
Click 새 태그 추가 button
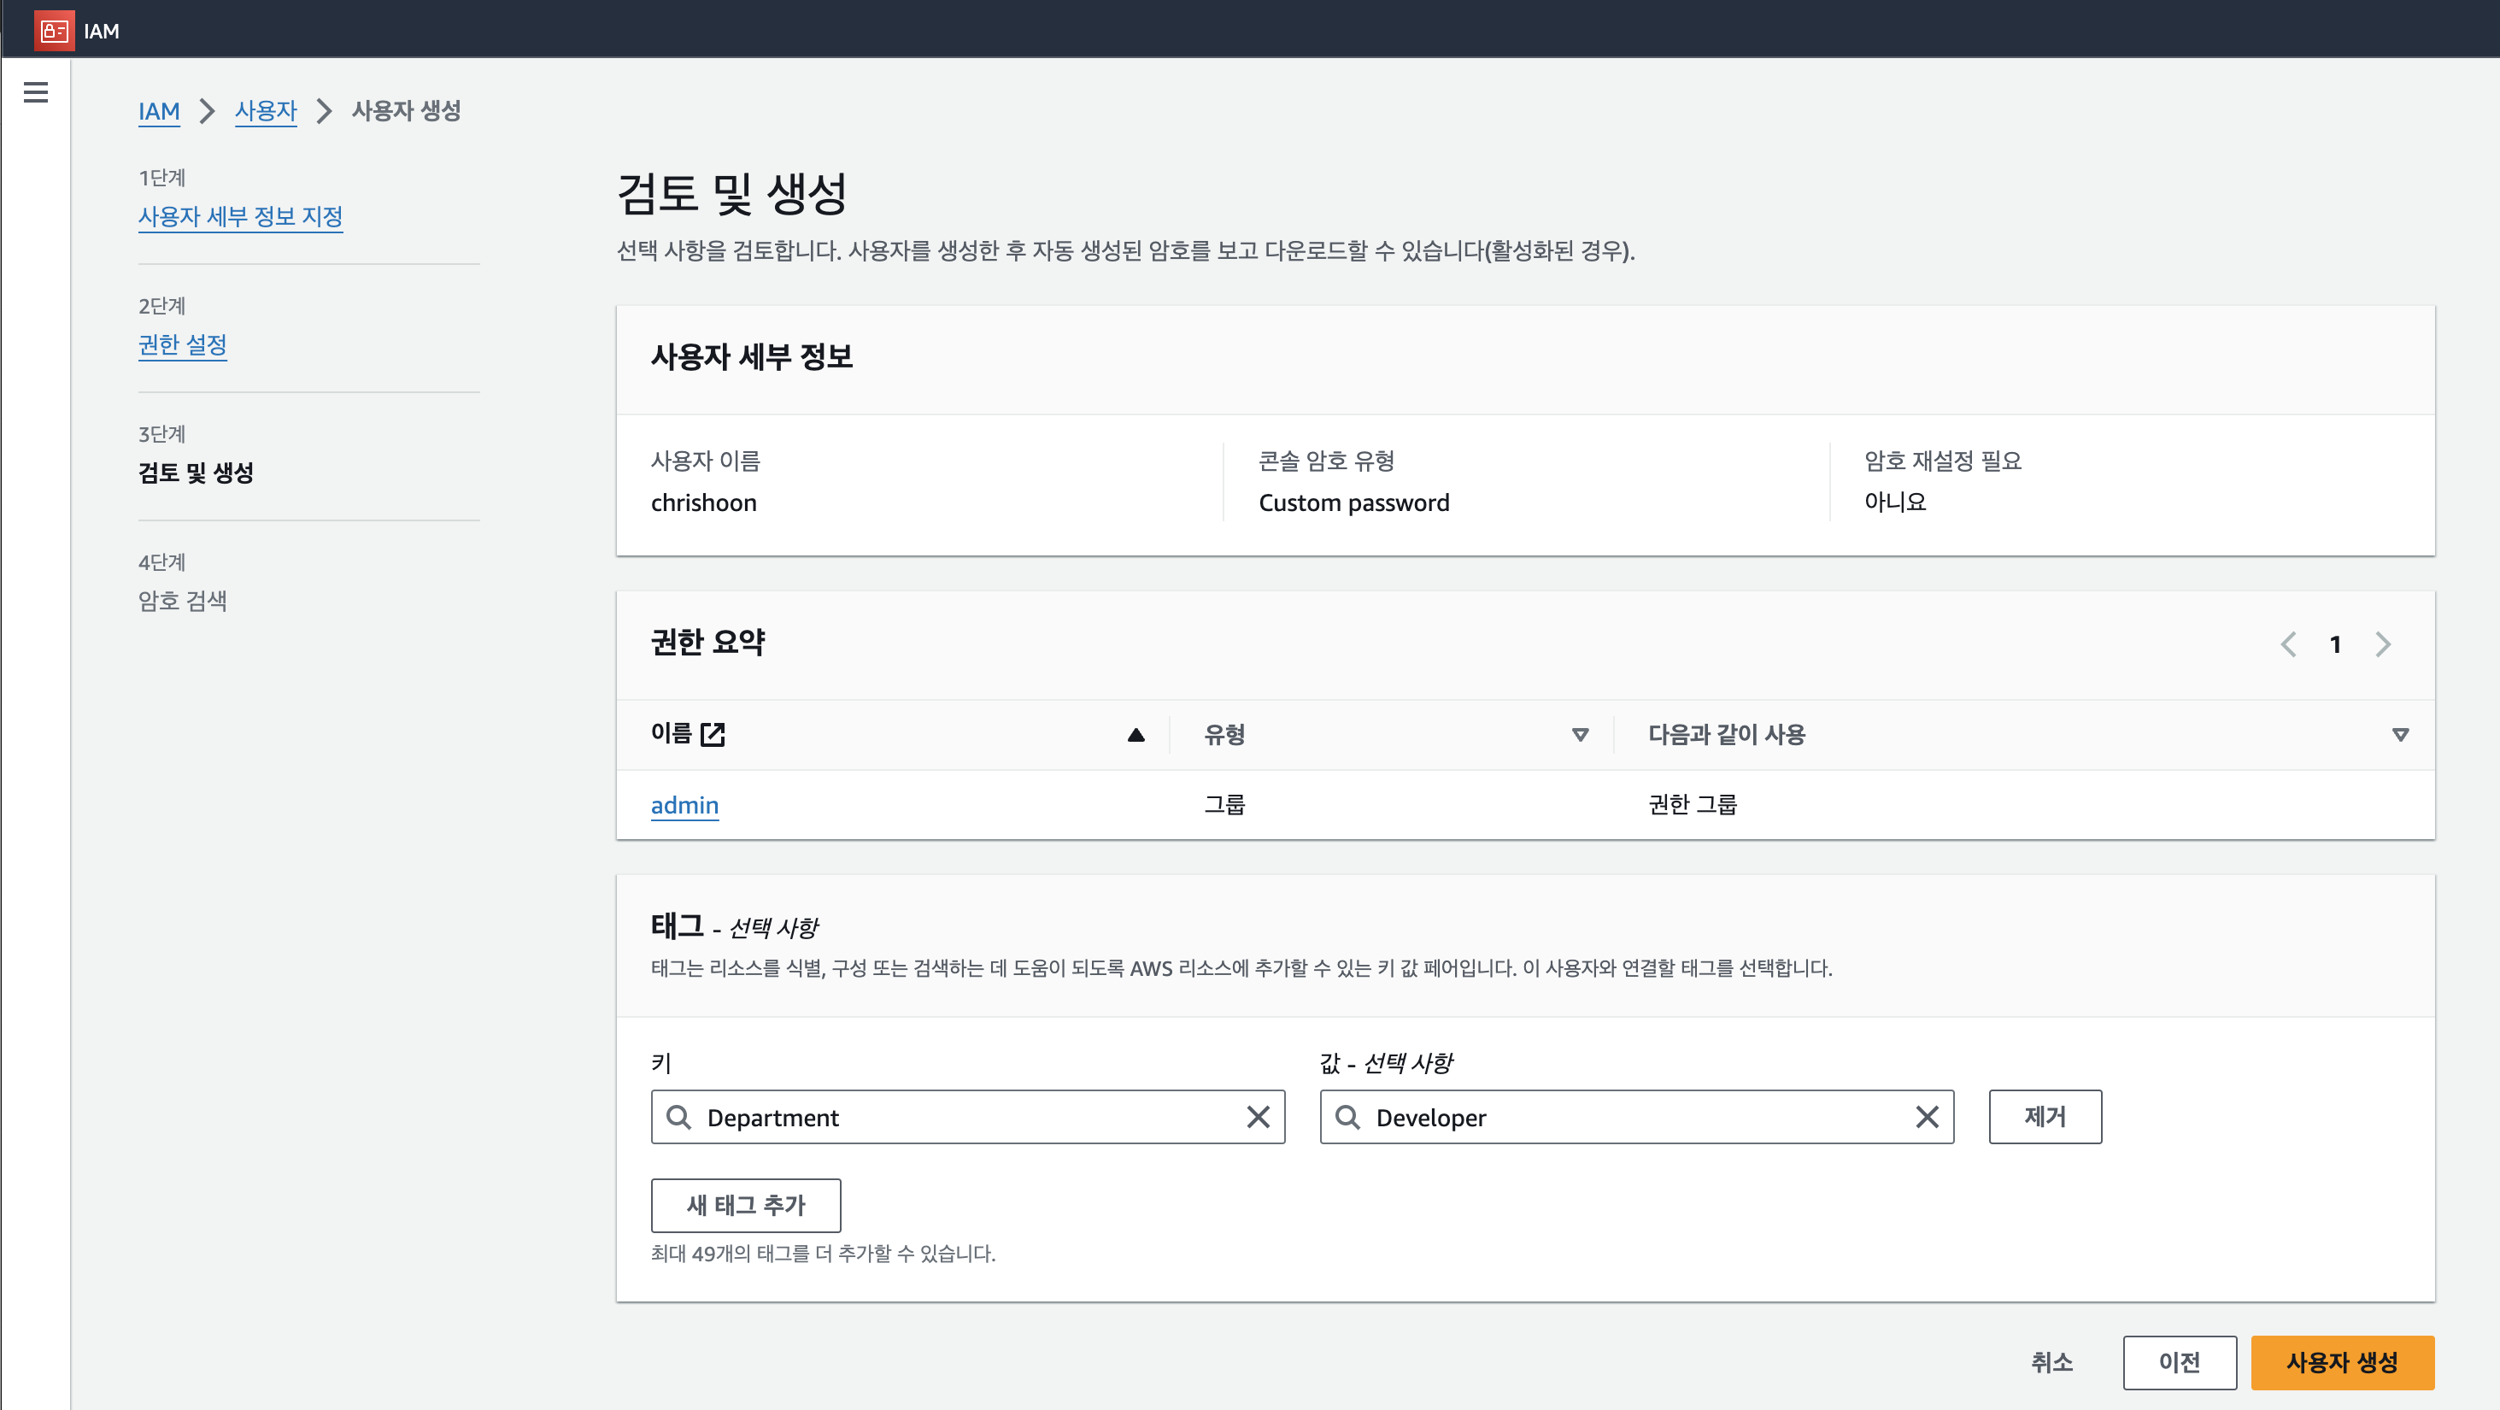tap(745, 1205)
